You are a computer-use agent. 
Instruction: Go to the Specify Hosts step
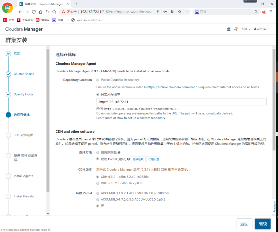pos(24,94)
